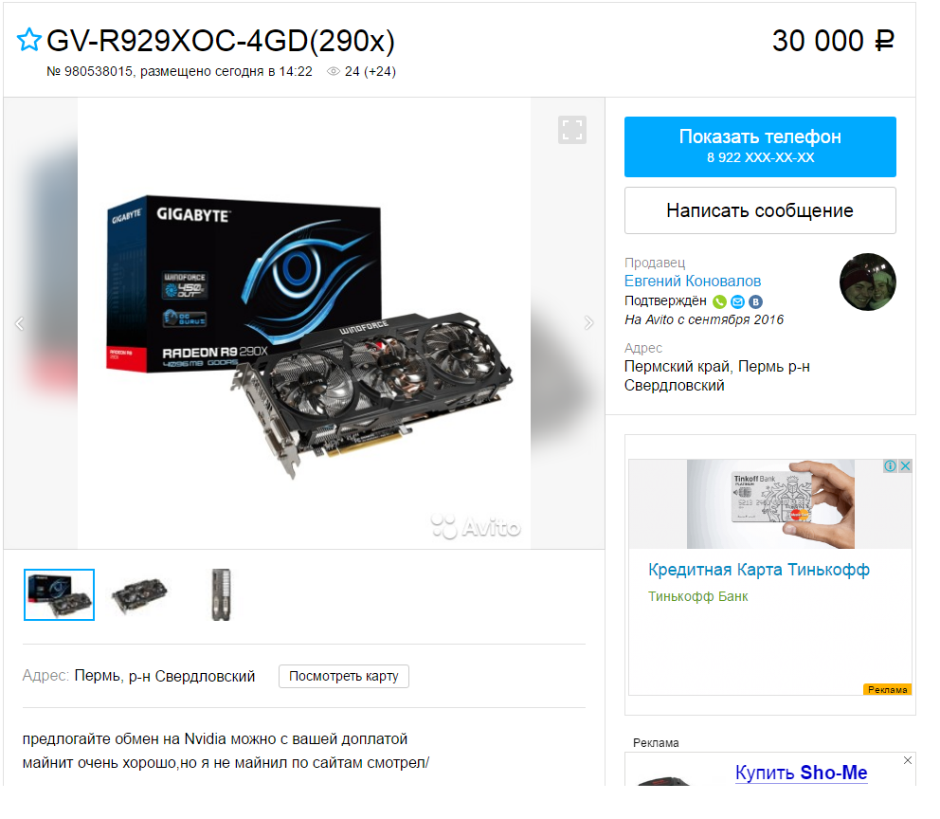The height and width of the screenshot is (819, 940).
Task: Open Кредитная Карта Тинькофф ad link
Action: (758, 570)
